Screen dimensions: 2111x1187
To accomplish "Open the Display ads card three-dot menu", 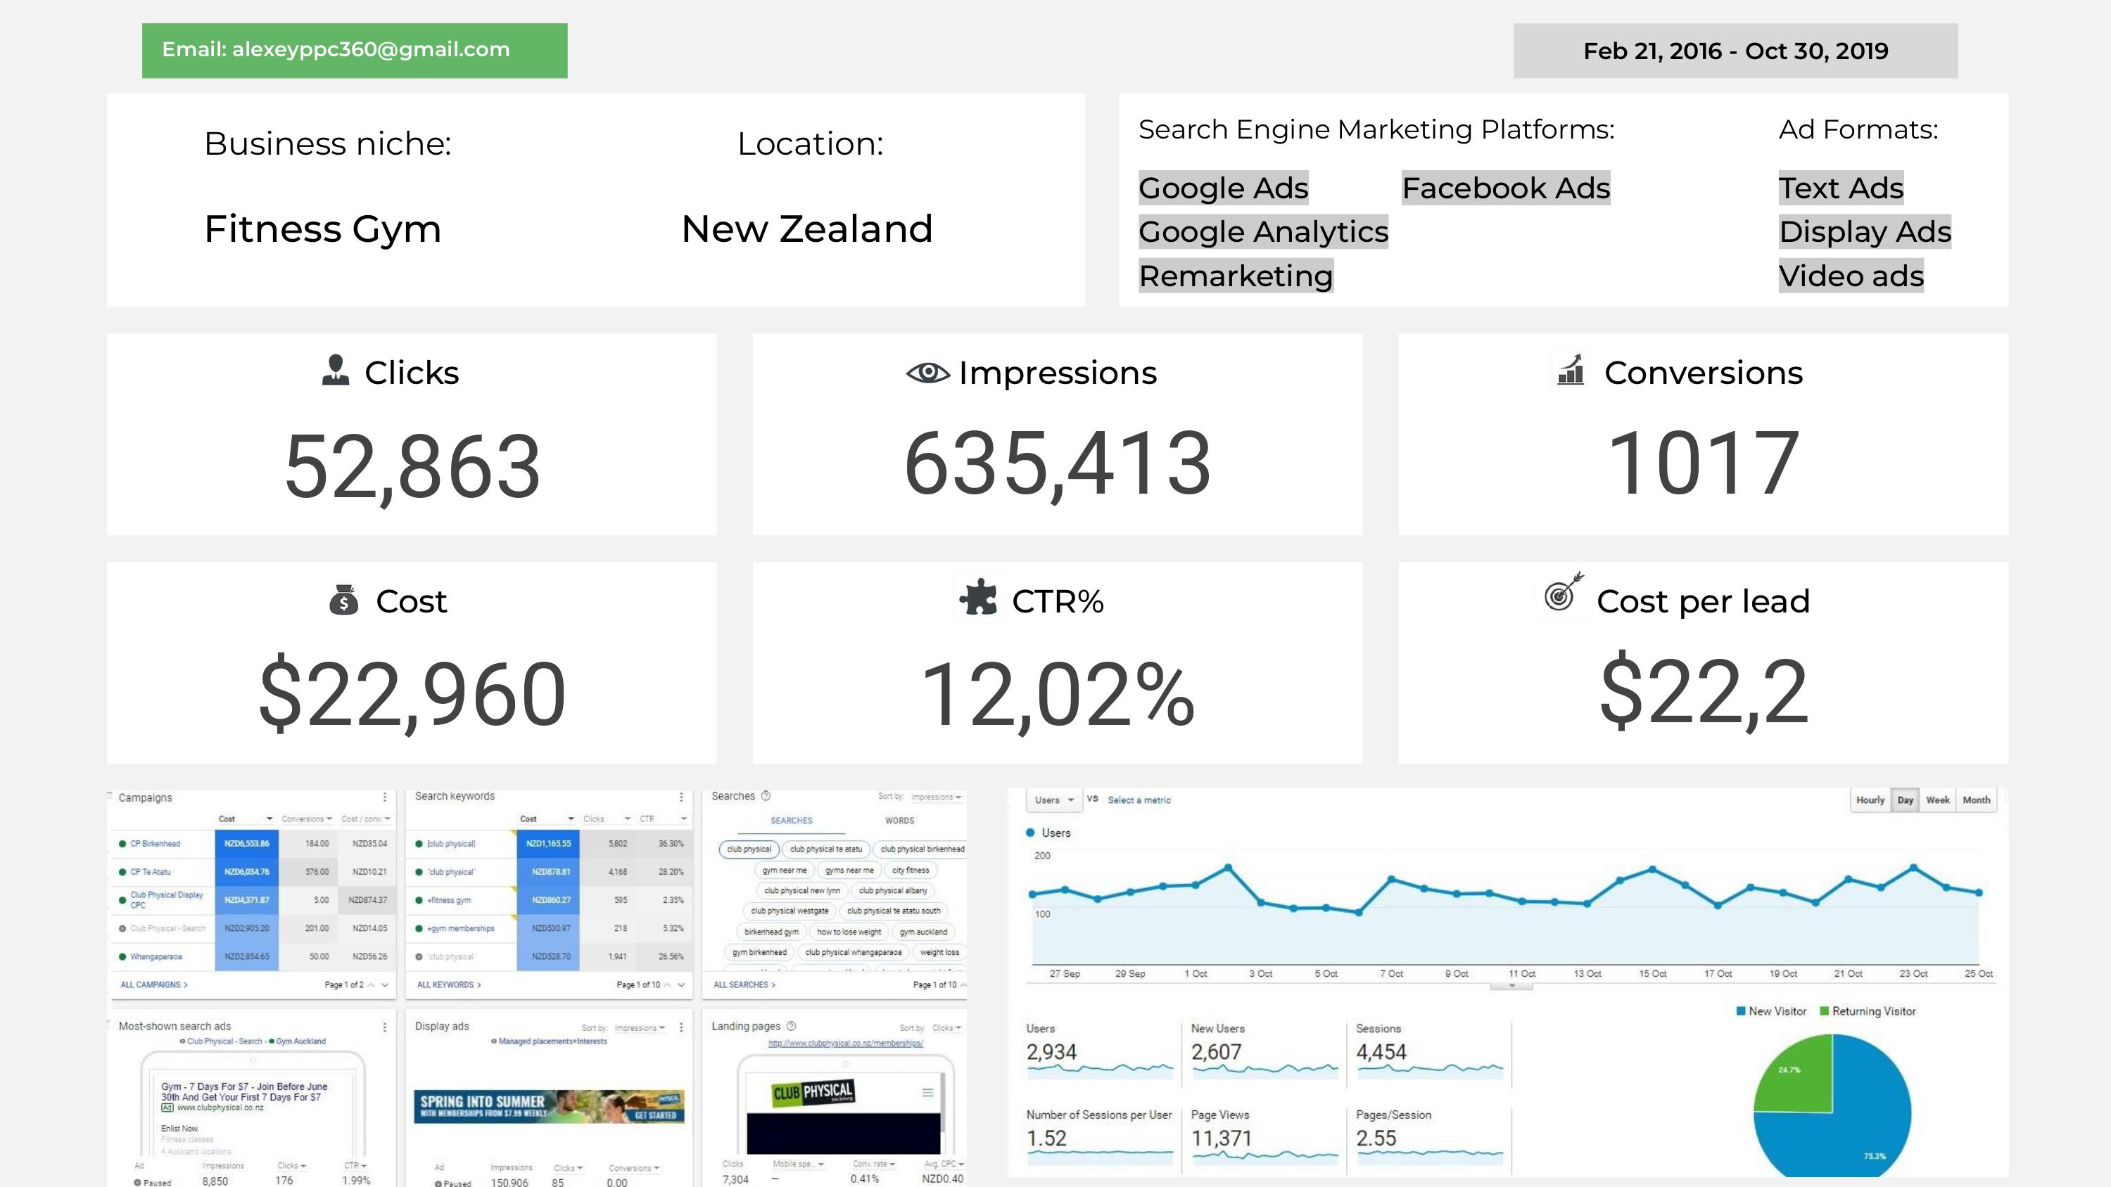I will coord(681,1027).
